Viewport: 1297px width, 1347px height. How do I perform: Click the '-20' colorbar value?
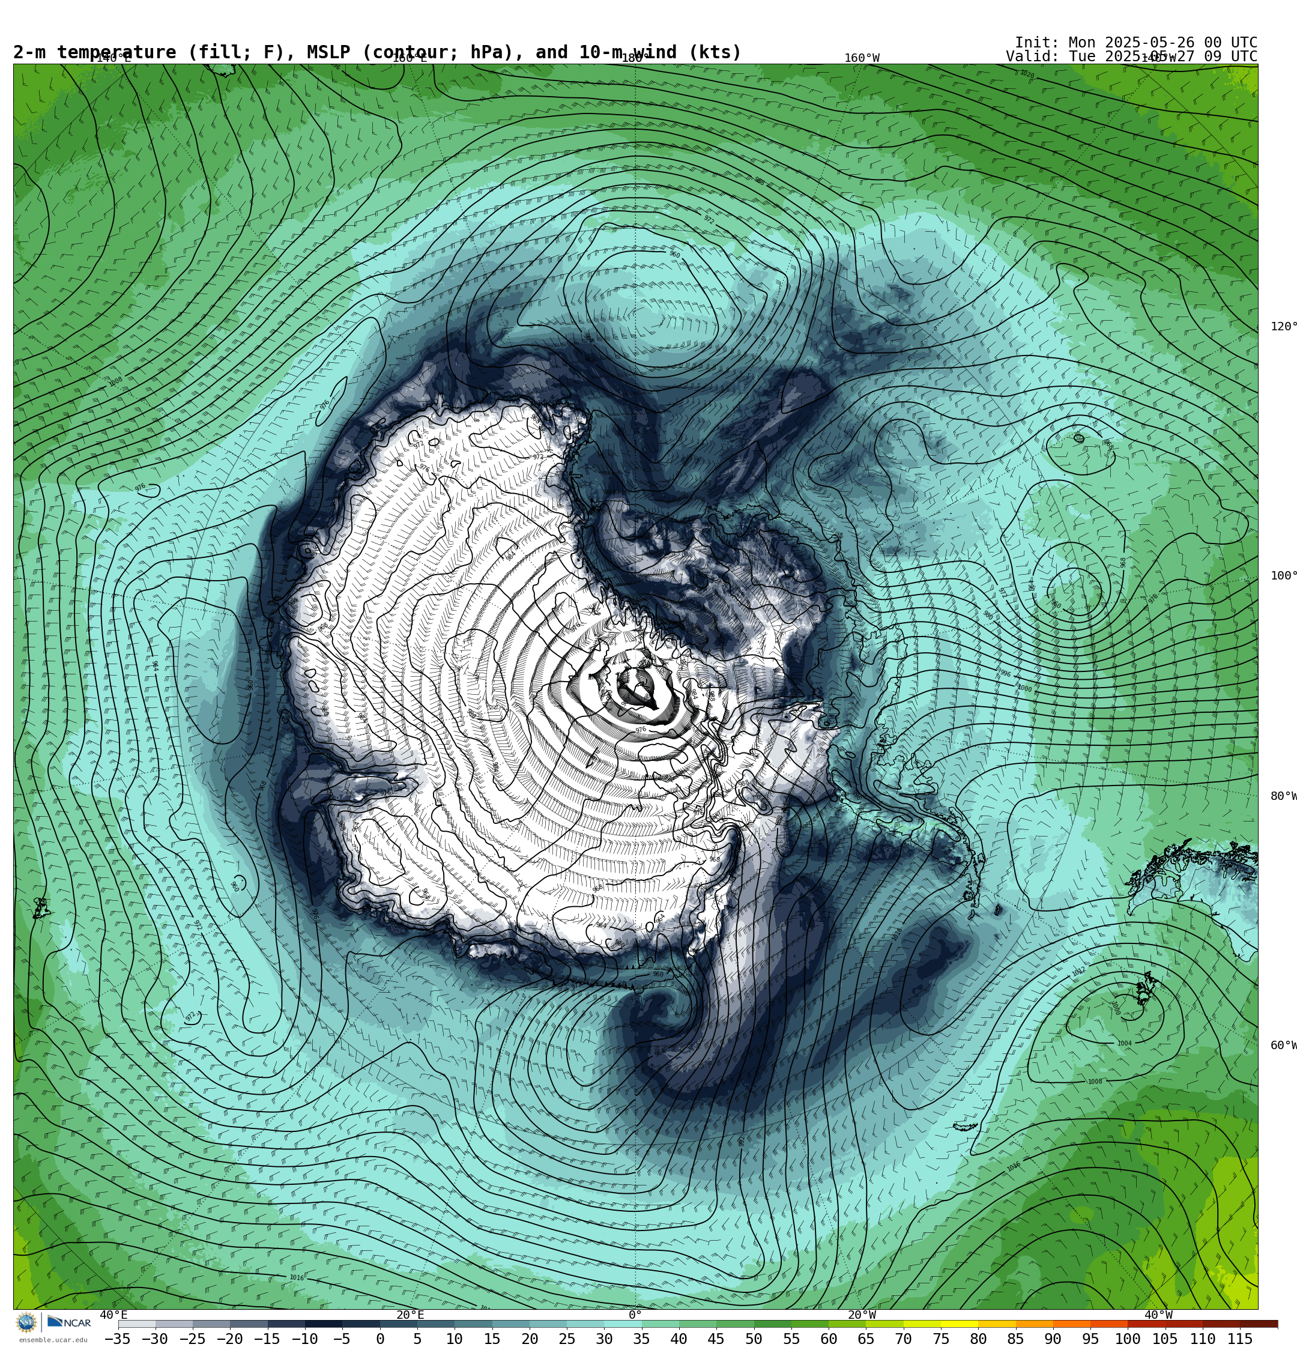point(229,1339)
